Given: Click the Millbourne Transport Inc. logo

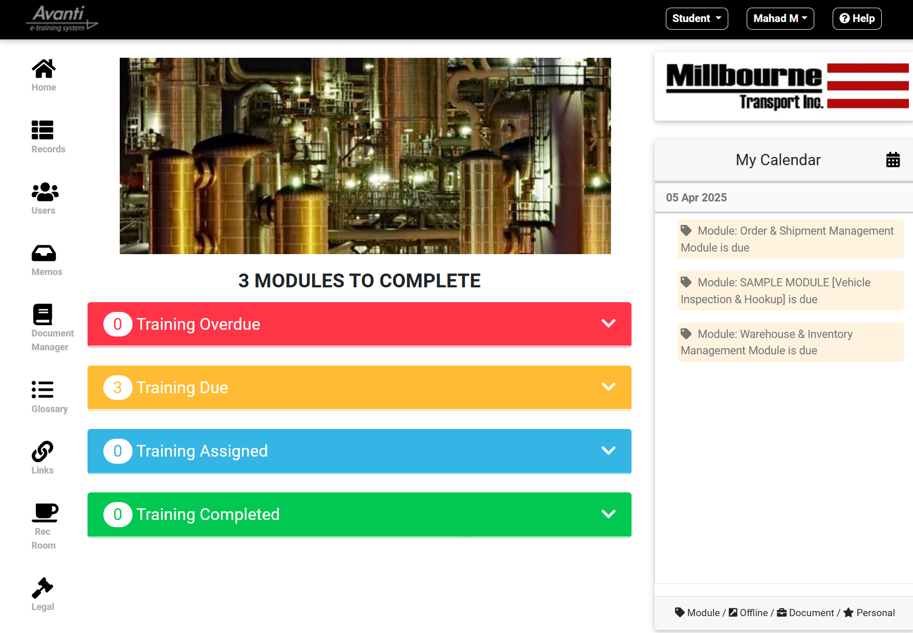Looking at the screenshot, I should click(788, 86).
